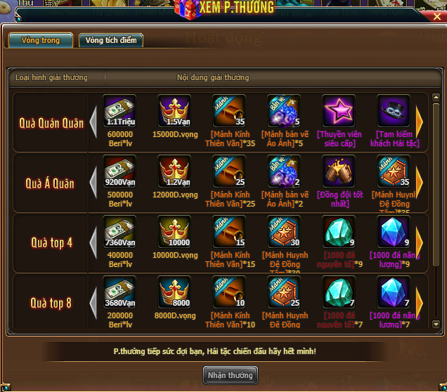Image resolution: width=447 pixels, height=392 pixels.
Task: Click Mảnh Kính Thiên Văn*25 telescope icon
Action: tap(229, 171)
